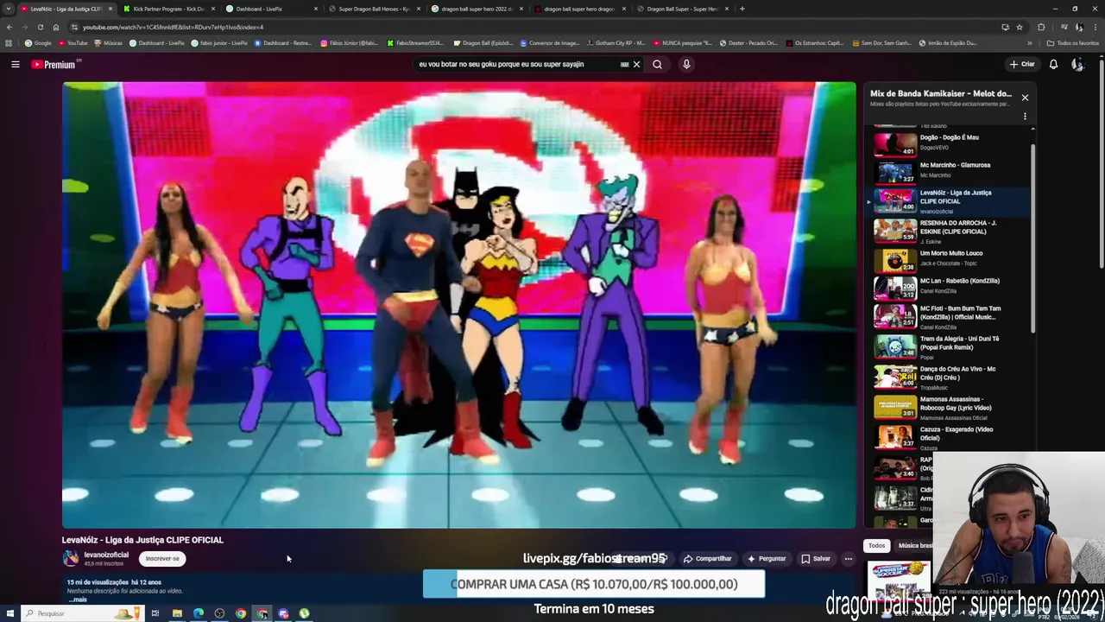The image size is (1105, 622).
Task: Open the Criar create button
Action: [x=1021, y=64]
